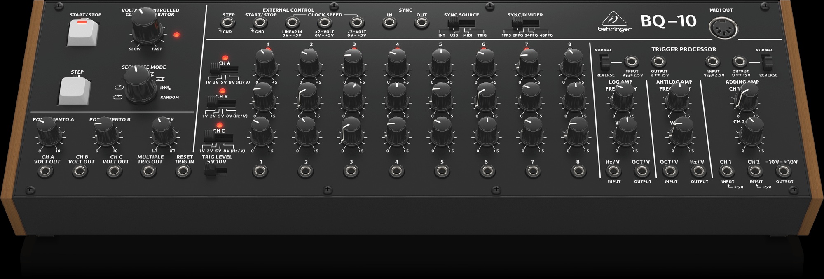Select the step 8 trigger output jack
Screen dimensions: 824x279
pyautogui.click(x=578, y=171)
